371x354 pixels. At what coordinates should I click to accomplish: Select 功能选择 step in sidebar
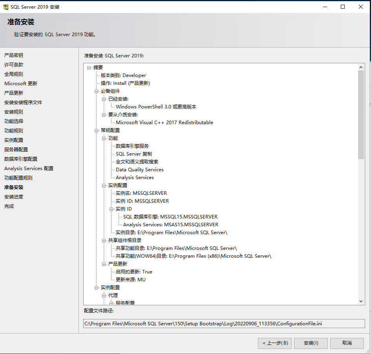pos(13,121)
